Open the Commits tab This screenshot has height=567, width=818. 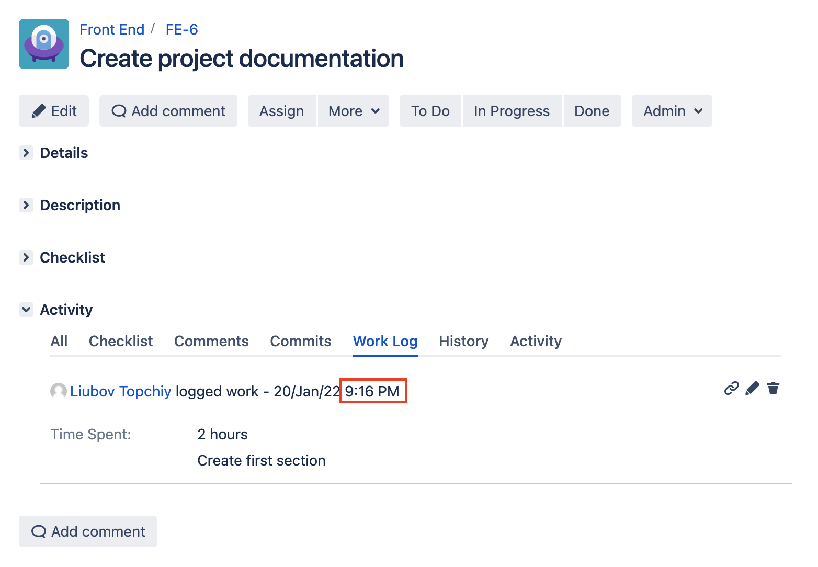pyautogui.click(x=301, y=341)
